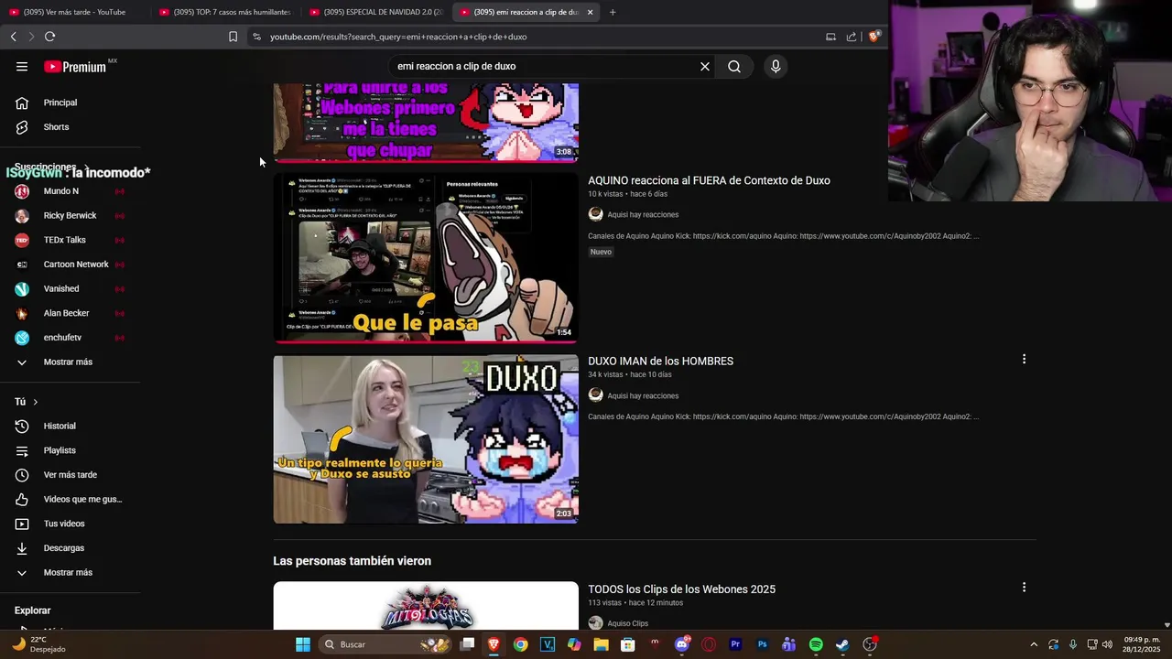Open Discord from the taskbar
Image resolution: width=1172 pixels, height=659 pixels.
click(681, 644)
